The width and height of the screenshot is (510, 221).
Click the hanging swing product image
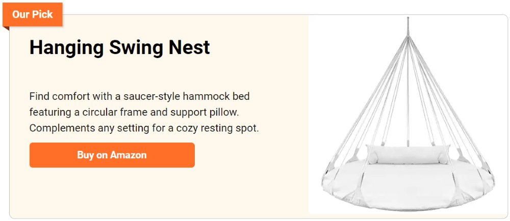(408, 114)
